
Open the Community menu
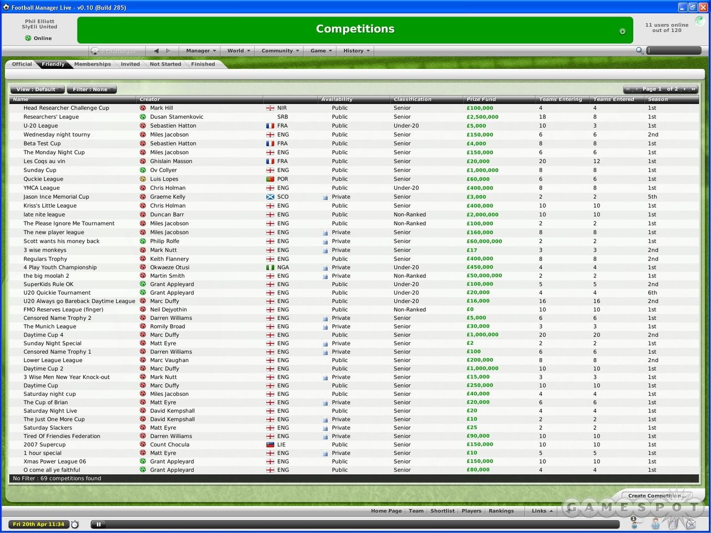280,51
